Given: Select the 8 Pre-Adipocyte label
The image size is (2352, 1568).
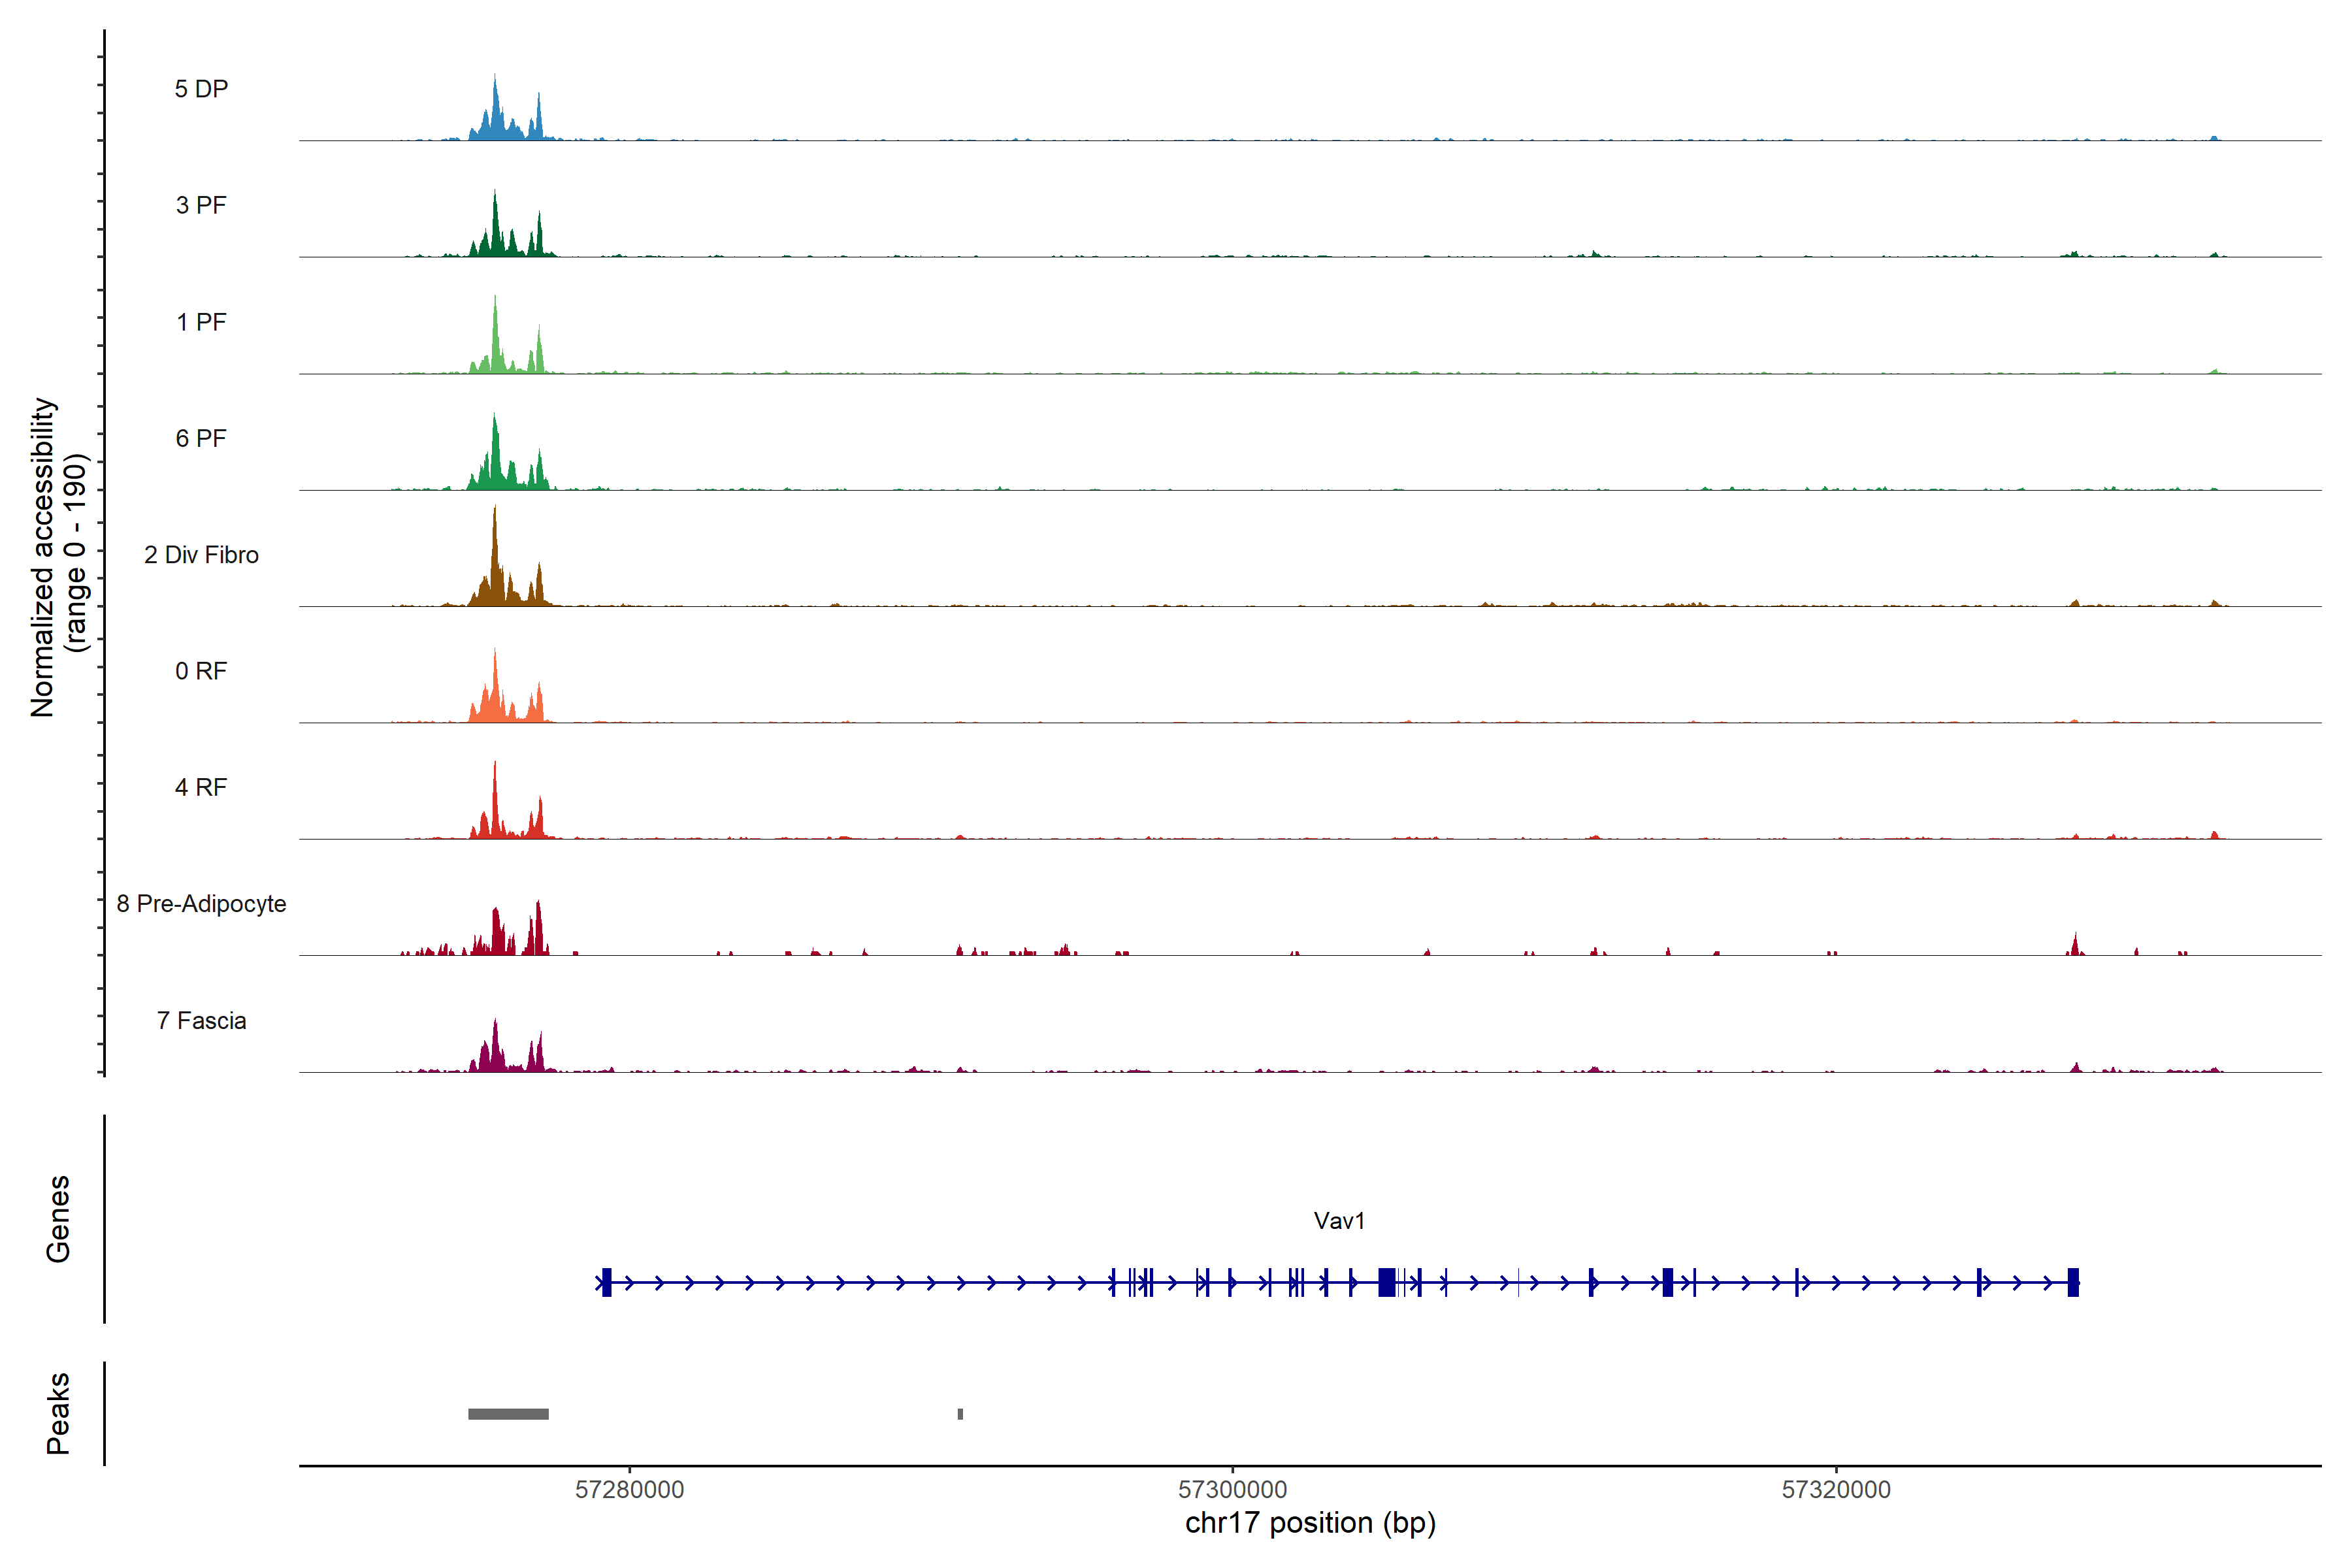Looking at the screenshot, I should 201,904.
